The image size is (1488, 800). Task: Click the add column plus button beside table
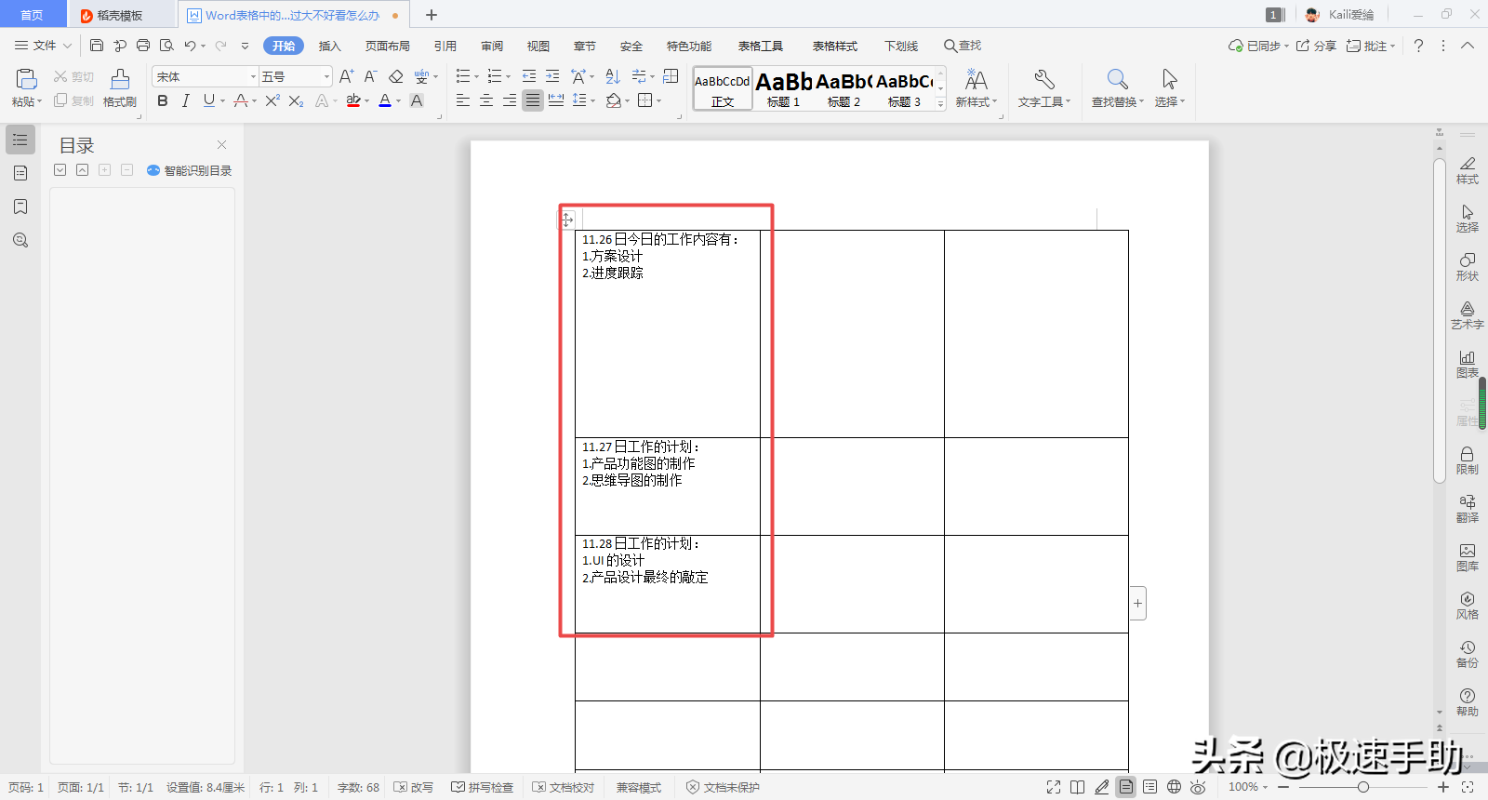point(1137,603)
